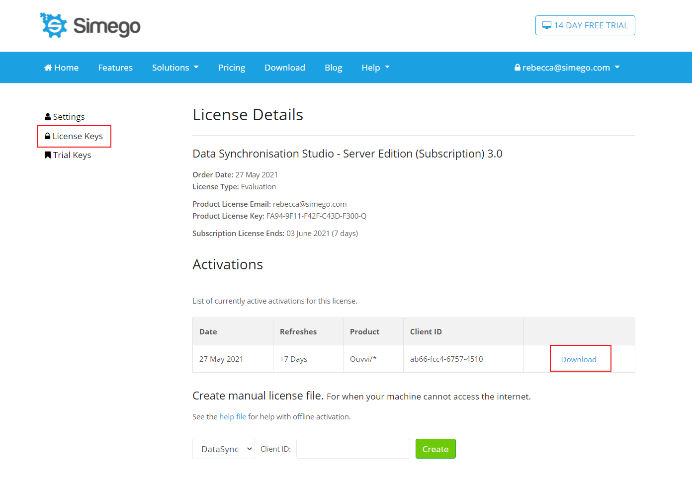
Task: Go to the Home nav item
Action: (62, 68)
